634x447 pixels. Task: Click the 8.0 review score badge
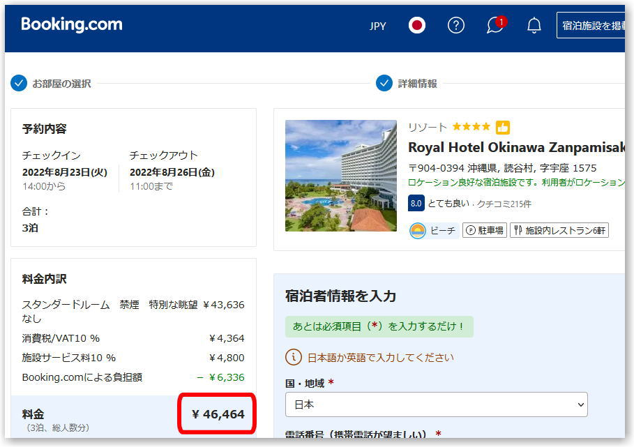click(416, 204)
